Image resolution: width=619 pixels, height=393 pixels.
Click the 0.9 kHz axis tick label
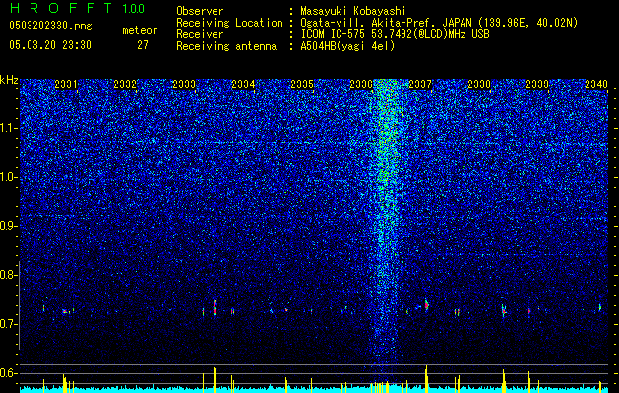click(8, 226)
